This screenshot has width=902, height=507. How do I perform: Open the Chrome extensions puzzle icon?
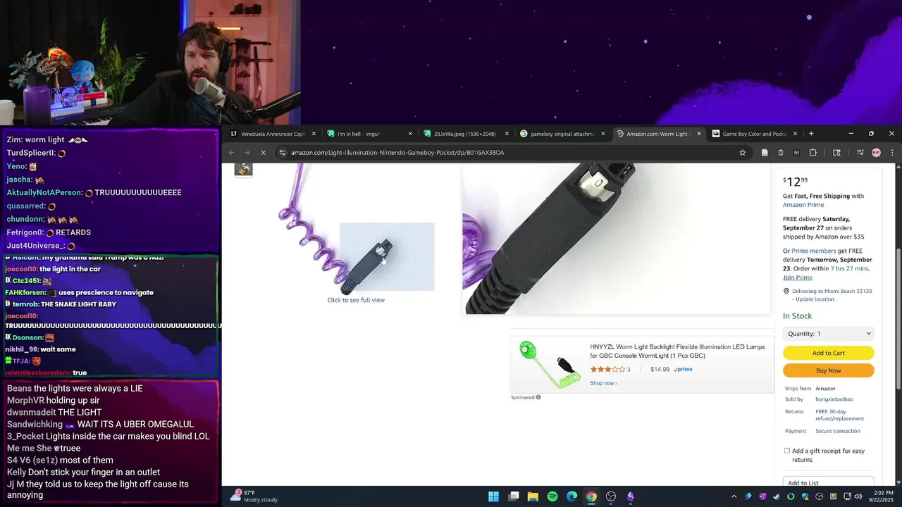(813, 152)
